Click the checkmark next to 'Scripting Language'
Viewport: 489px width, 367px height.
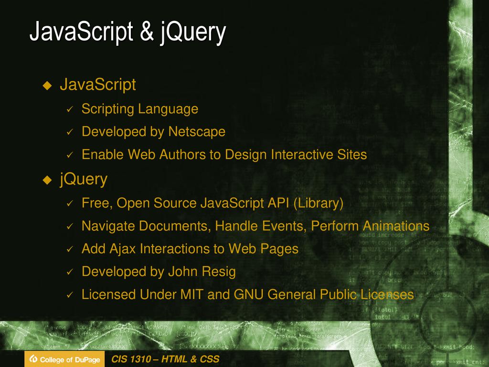click(70, 109)
